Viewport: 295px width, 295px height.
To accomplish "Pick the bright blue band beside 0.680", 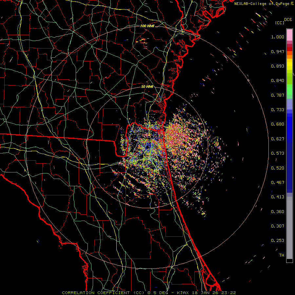I will tap(289, 126).
